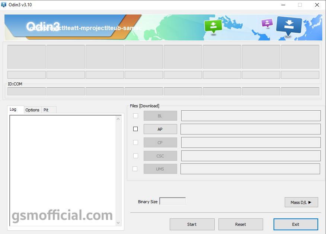Click the green download bubble icon in banner
This screenshot has height=234, width=326.
(213, 26)
